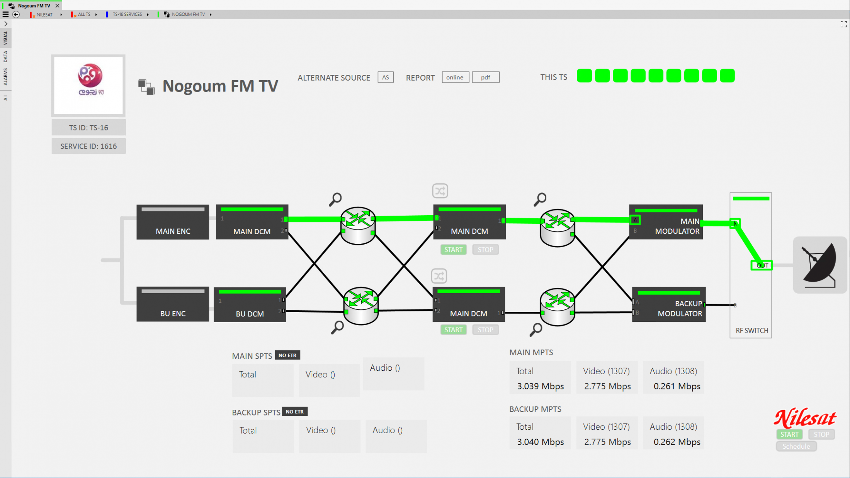Click shuffle icon above lower MAIN DCM
The height and width of the screenshot is (478, 850).
[439, 276]
